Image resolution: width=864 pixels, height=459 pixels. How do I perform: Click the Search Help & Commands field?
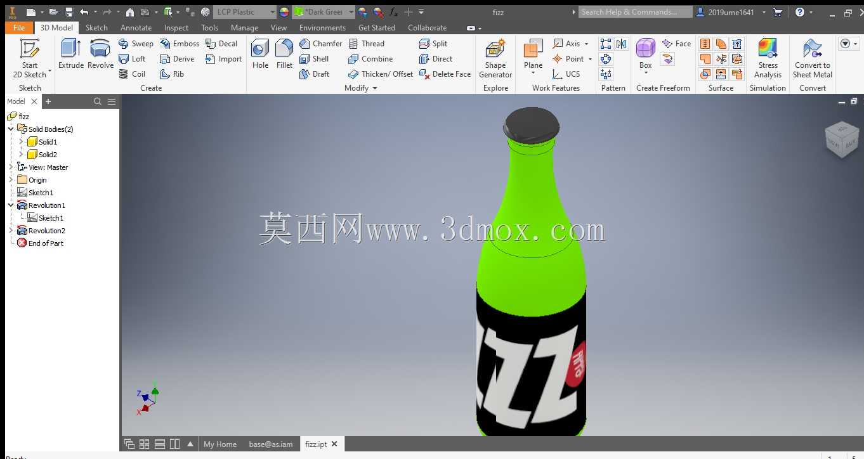[x=635, y=12]
